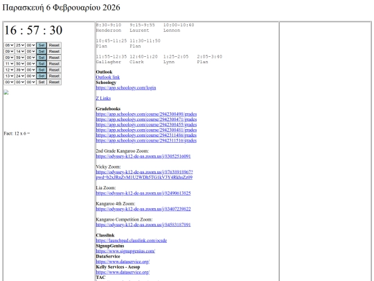Open minute dropdown showing 50
Screen dimensions: 374x281
20,64
